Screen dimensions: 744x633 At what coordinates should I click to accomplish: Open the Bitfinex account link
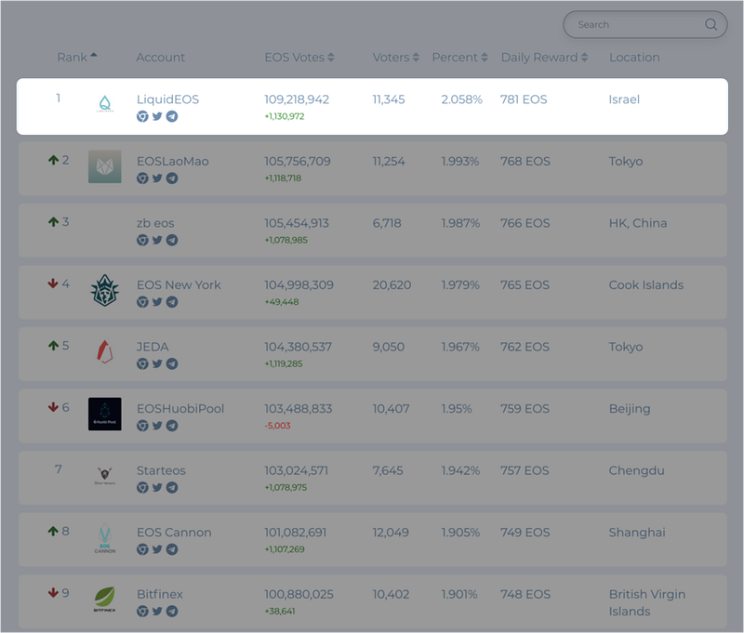click(x=159, y=594)
